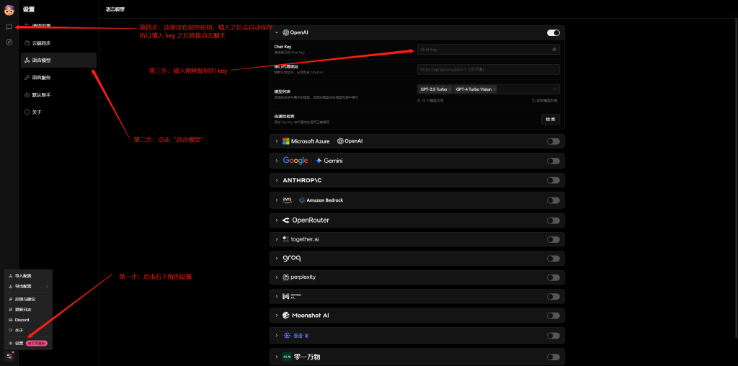738x366 pixels.
Task: Turn on the Anthropic provider toggle
Action: (553, 180)
